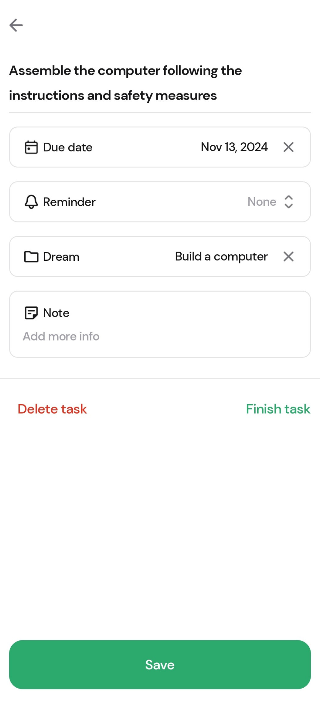Open the Reminder up-down chevron selector
The height and width of the screenshot is (701, 320).
pyautogui.click(x=289, y=202)
